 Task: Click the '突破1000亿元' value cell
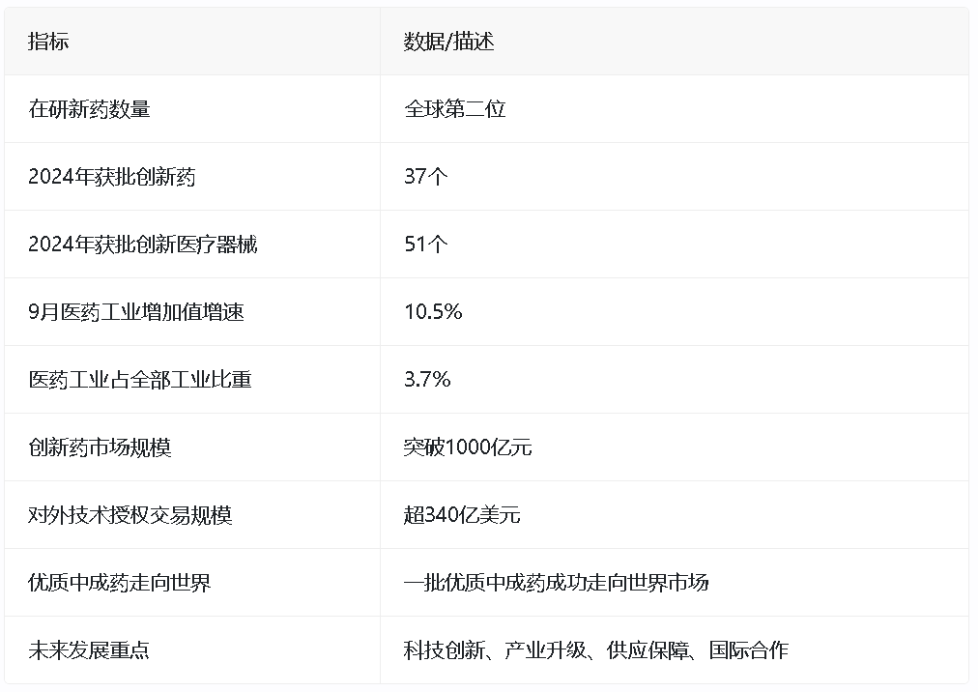click(x=468, y=447)
